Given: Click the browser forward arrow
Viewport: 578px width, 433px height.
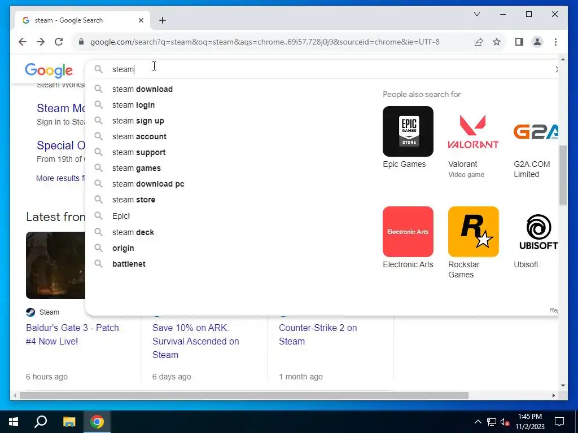Looking at the screenshot, I should pos(41,42).
